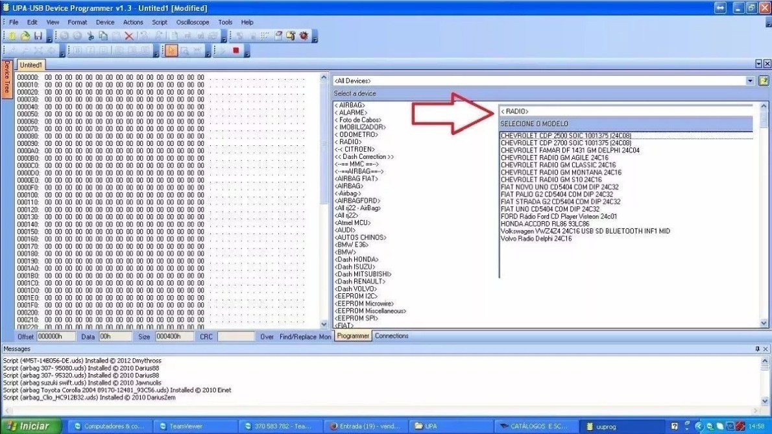Click the Open file folder icon
772x434 pixels.
pos(25,36)
